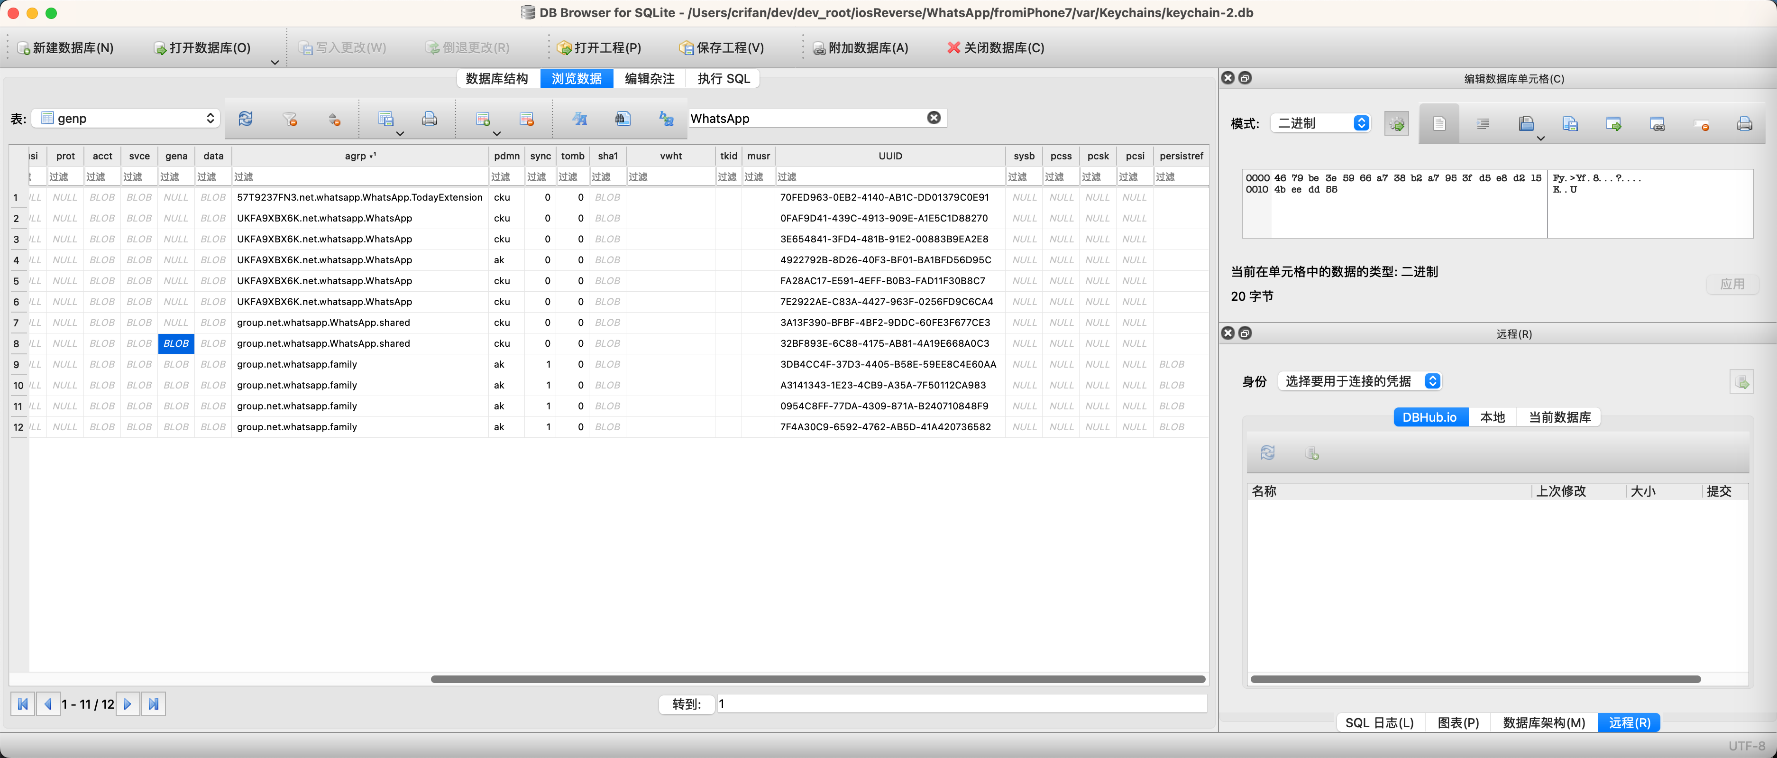1777x758 pixels.
Task: Click clear sorting icon
Action: point(334,119)
